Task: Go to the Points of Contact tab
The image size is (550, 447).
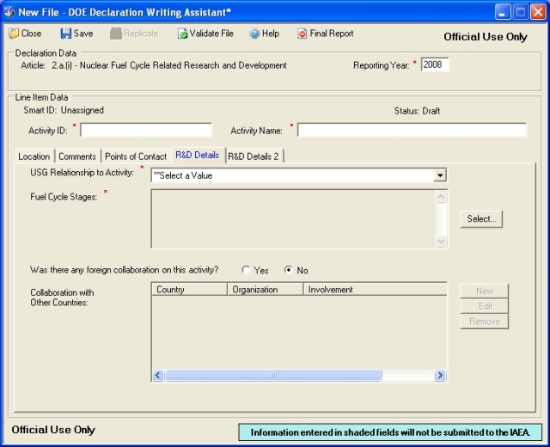Action: pyautogui.click(x=136, y=156)
